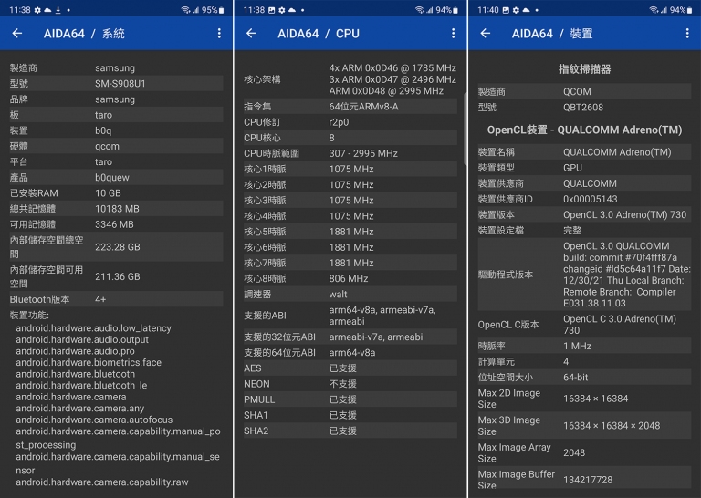
Task: Select 307 - 2995 MHz clock range
Action: coord(363,153)
